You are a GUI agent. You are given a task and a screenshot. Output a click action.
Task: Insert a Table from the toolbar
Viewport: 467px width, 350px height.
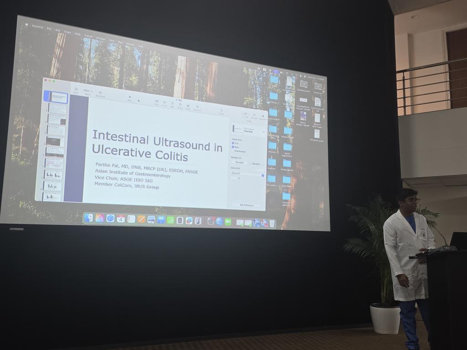coord(156,102)
